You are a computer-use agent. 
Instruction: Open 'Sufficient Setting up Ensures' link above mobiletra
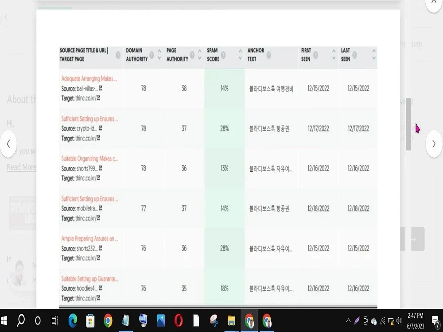[89, 199]
